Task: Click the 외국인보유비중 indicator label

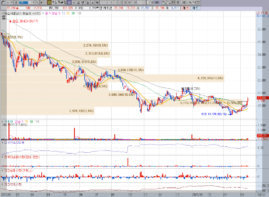Action: pyautogui.click(x=14, y=142)
